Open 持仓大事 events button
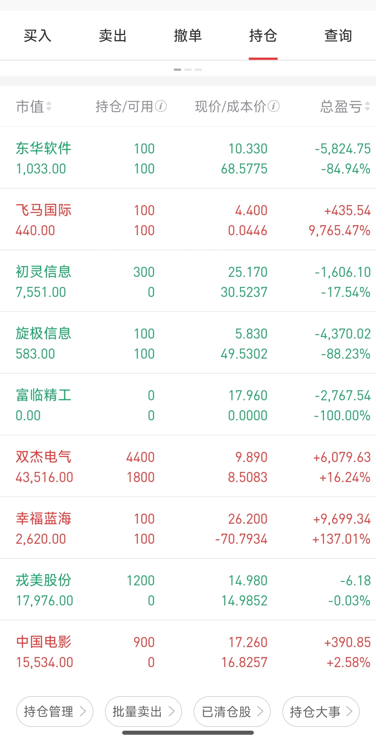The height and width of the screenshot is (741, 376). pyautogui.click(x=321, y=712)
